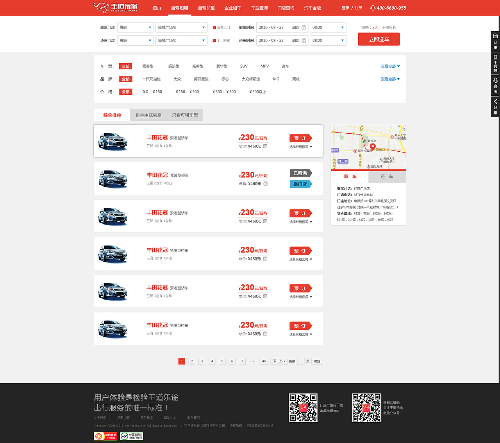Filter by SUV car type
Screen dimensions: 500x443
click(244, 66)
